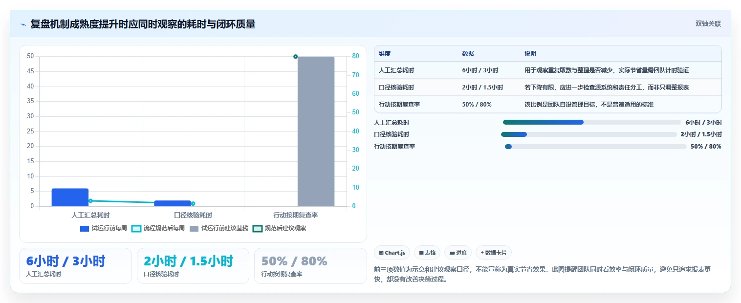Click the 人工汇总耗时 progress bar
The image size is (741, 303).
click(x=592, y=122)
